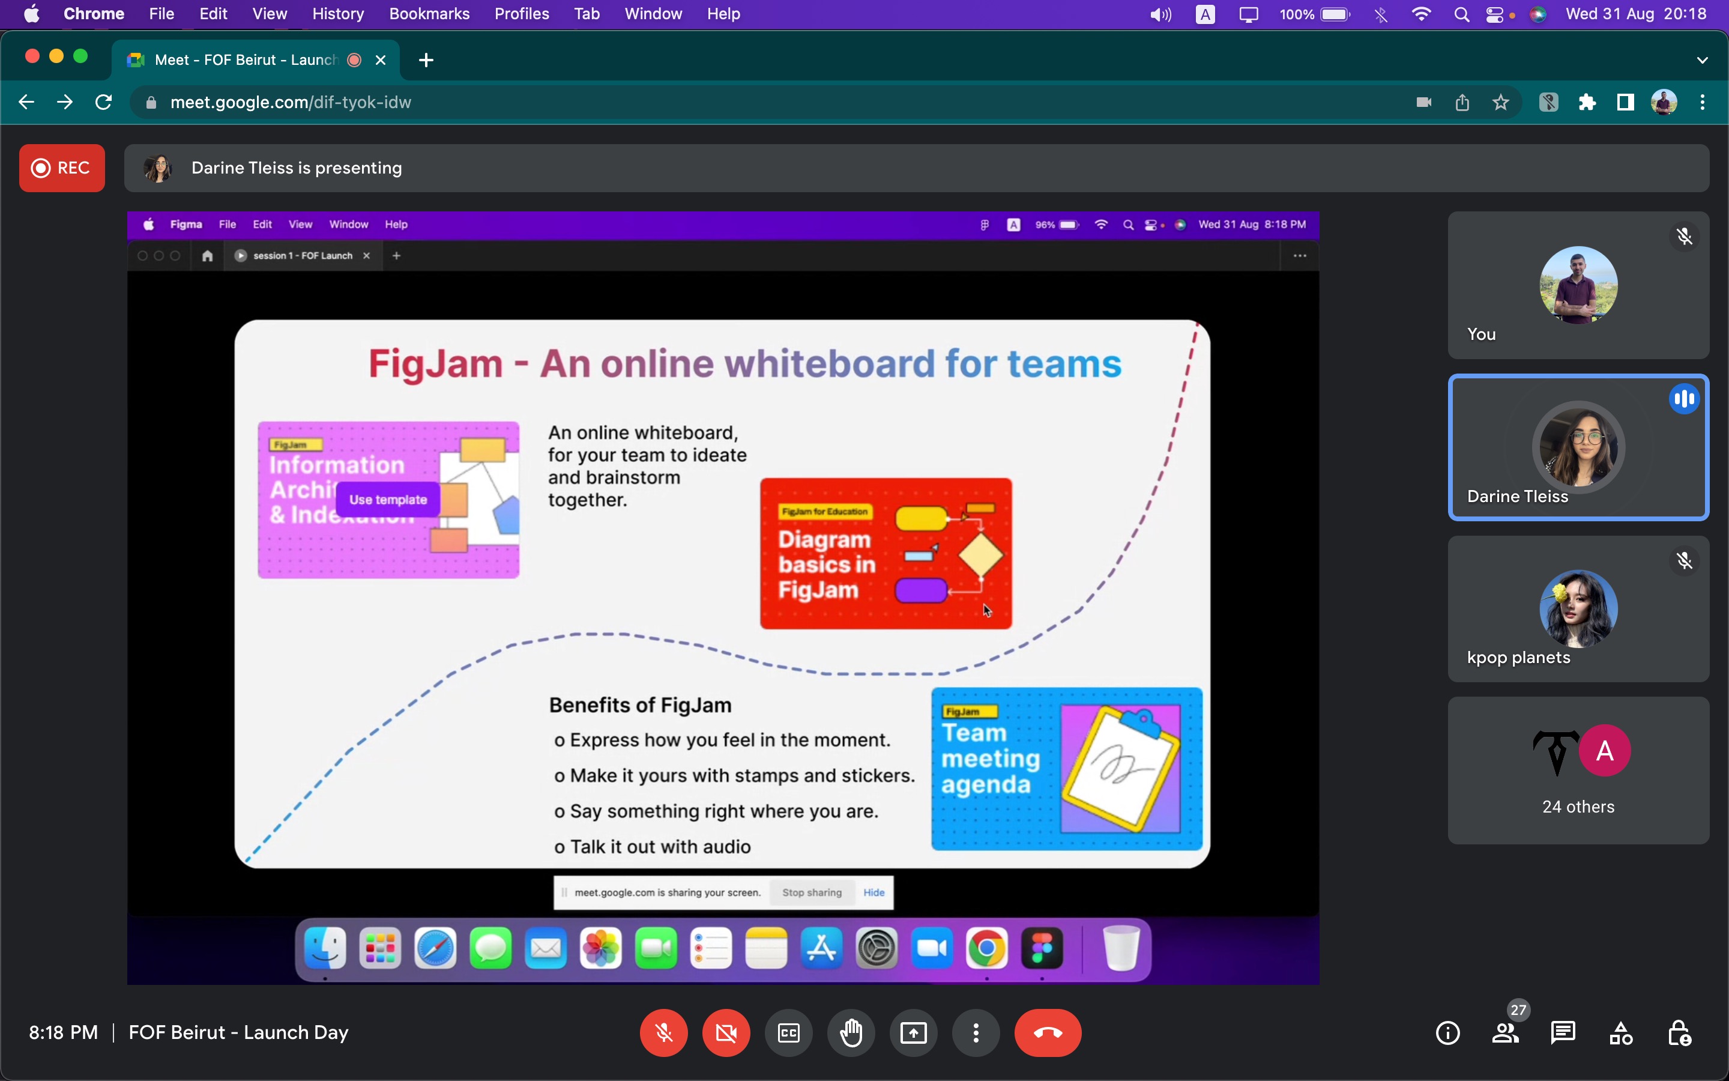Image resolution: width=1729 pixels, height=1081 pixels.
Task: Open Siri from the menu bar
Action: click(x=1538, y=14)
